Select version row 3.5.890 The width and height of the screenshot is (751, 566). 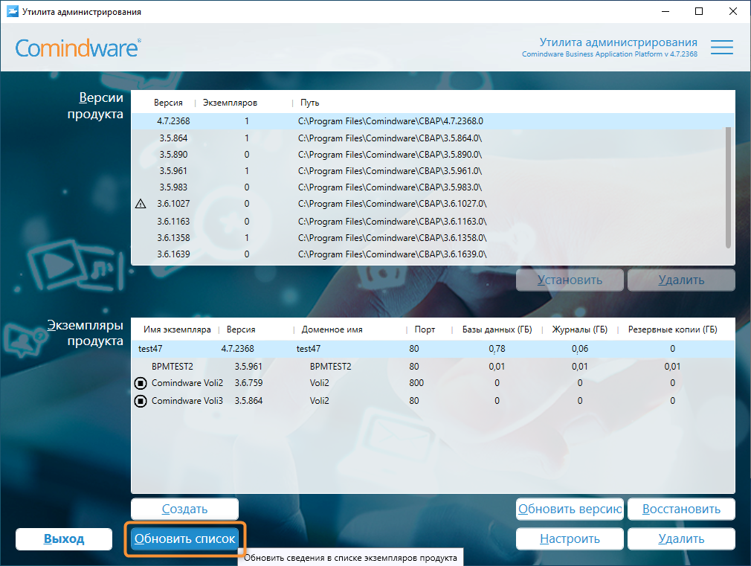[428, 154]
